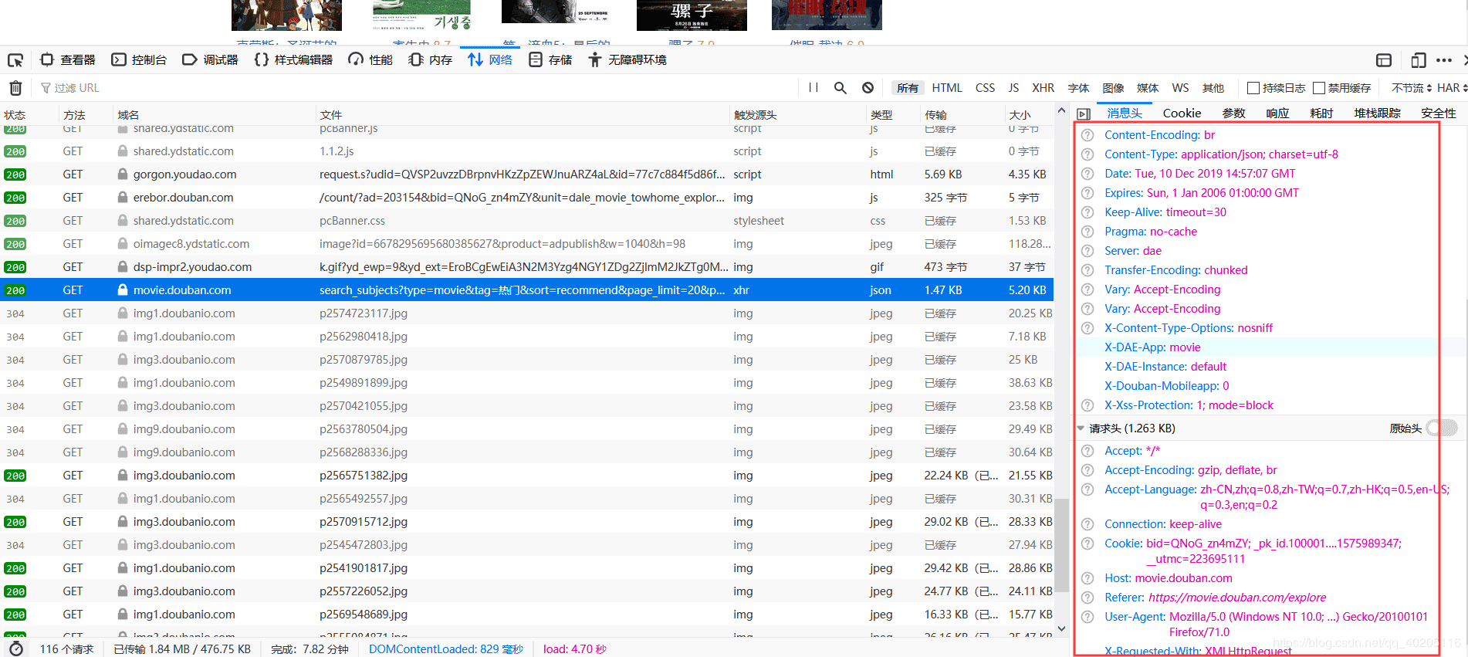This screenshot has width=1468, height=657.
Task: Check the 禁用缓存 option
Action: pos(1319,88)
